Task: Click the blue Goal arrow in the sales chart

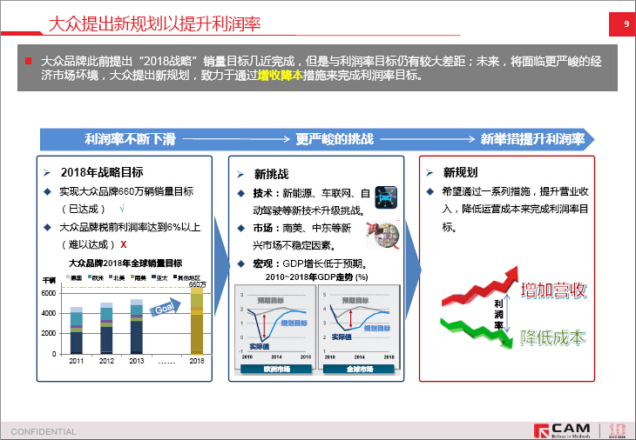Action: tap(166, 308)
